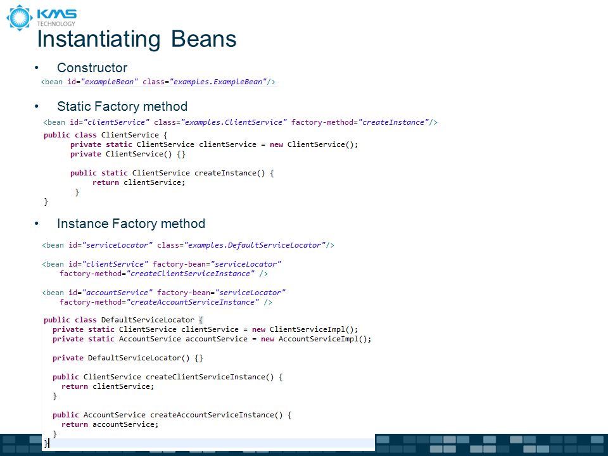Viewport: 608px width, 456px height.
Task: Click the 'Static Factory method' bullet heading
Action: click(122, 106)
